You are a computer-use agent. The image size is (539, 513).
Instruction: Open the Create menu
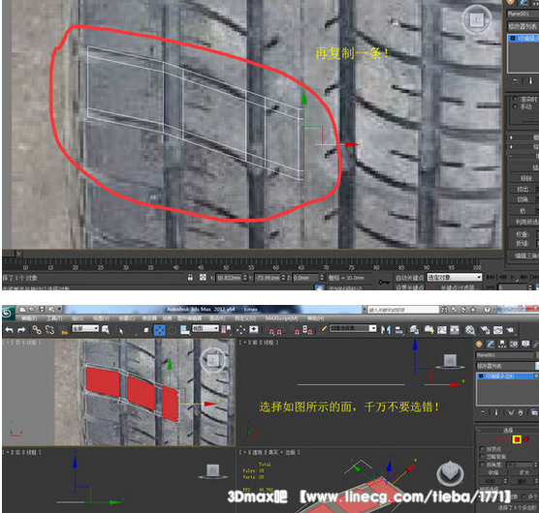tap(126, 318)
